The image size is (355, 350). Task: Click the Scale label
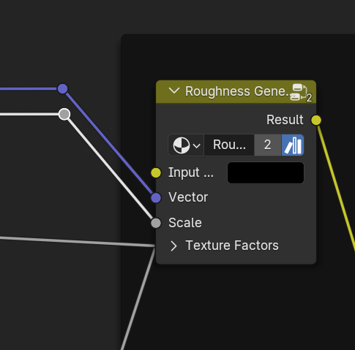[185, 223]
